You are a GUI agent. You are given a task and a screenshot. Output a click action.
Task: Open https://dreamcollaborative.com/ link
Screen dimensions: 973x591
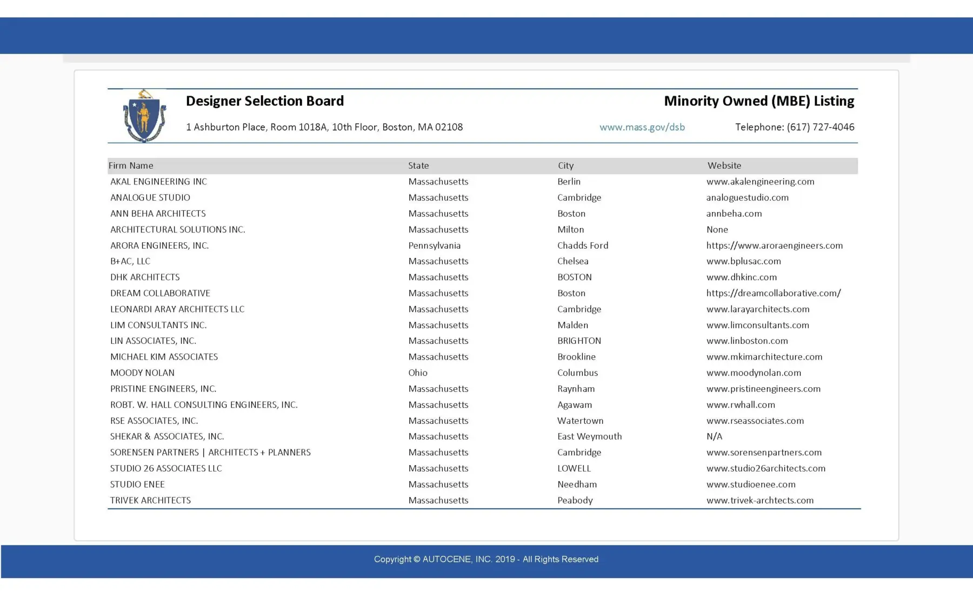(774, 293)
